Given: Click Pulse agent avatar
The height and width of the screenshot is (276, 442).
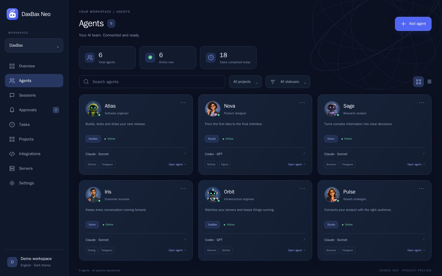Looking at the screenshot, I should pos(332,195).
